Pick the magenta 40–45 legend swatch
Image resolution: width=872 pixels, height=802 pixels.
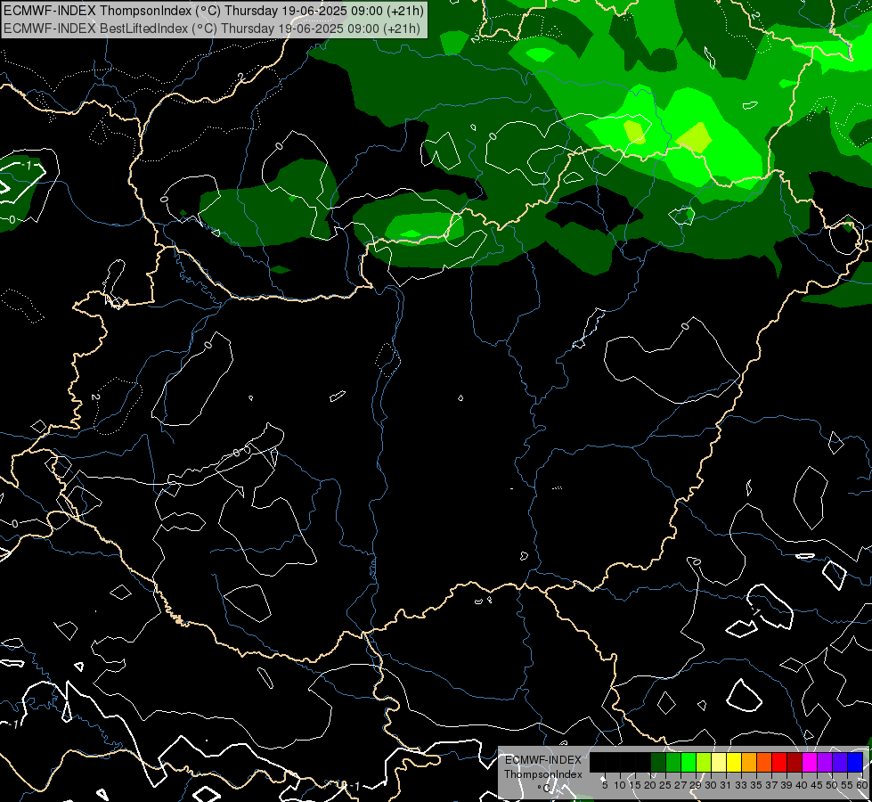point(810,762)
